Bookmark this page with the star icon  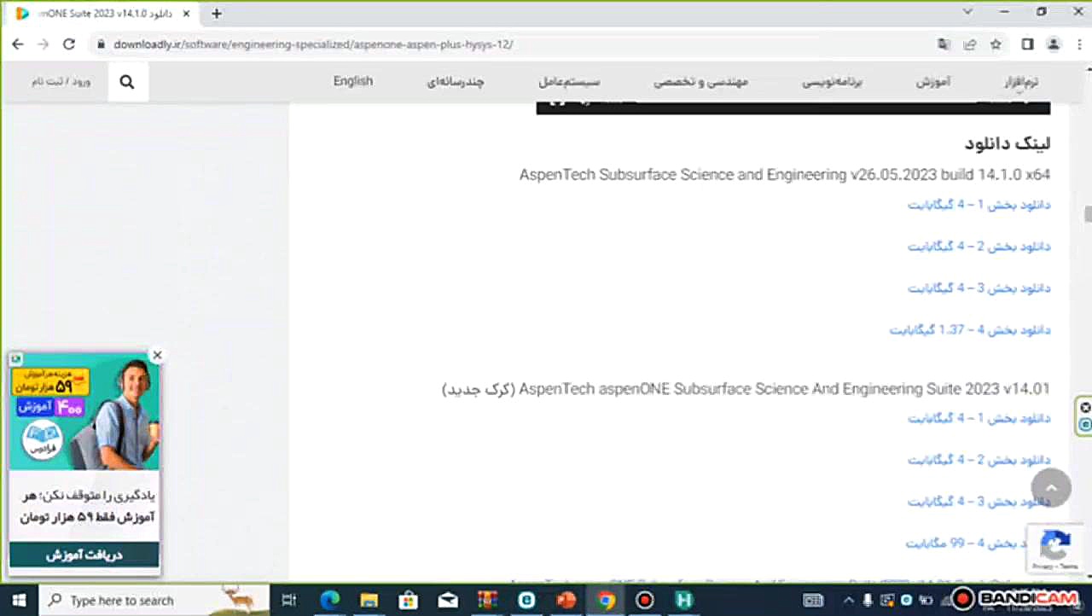point(996,44)
